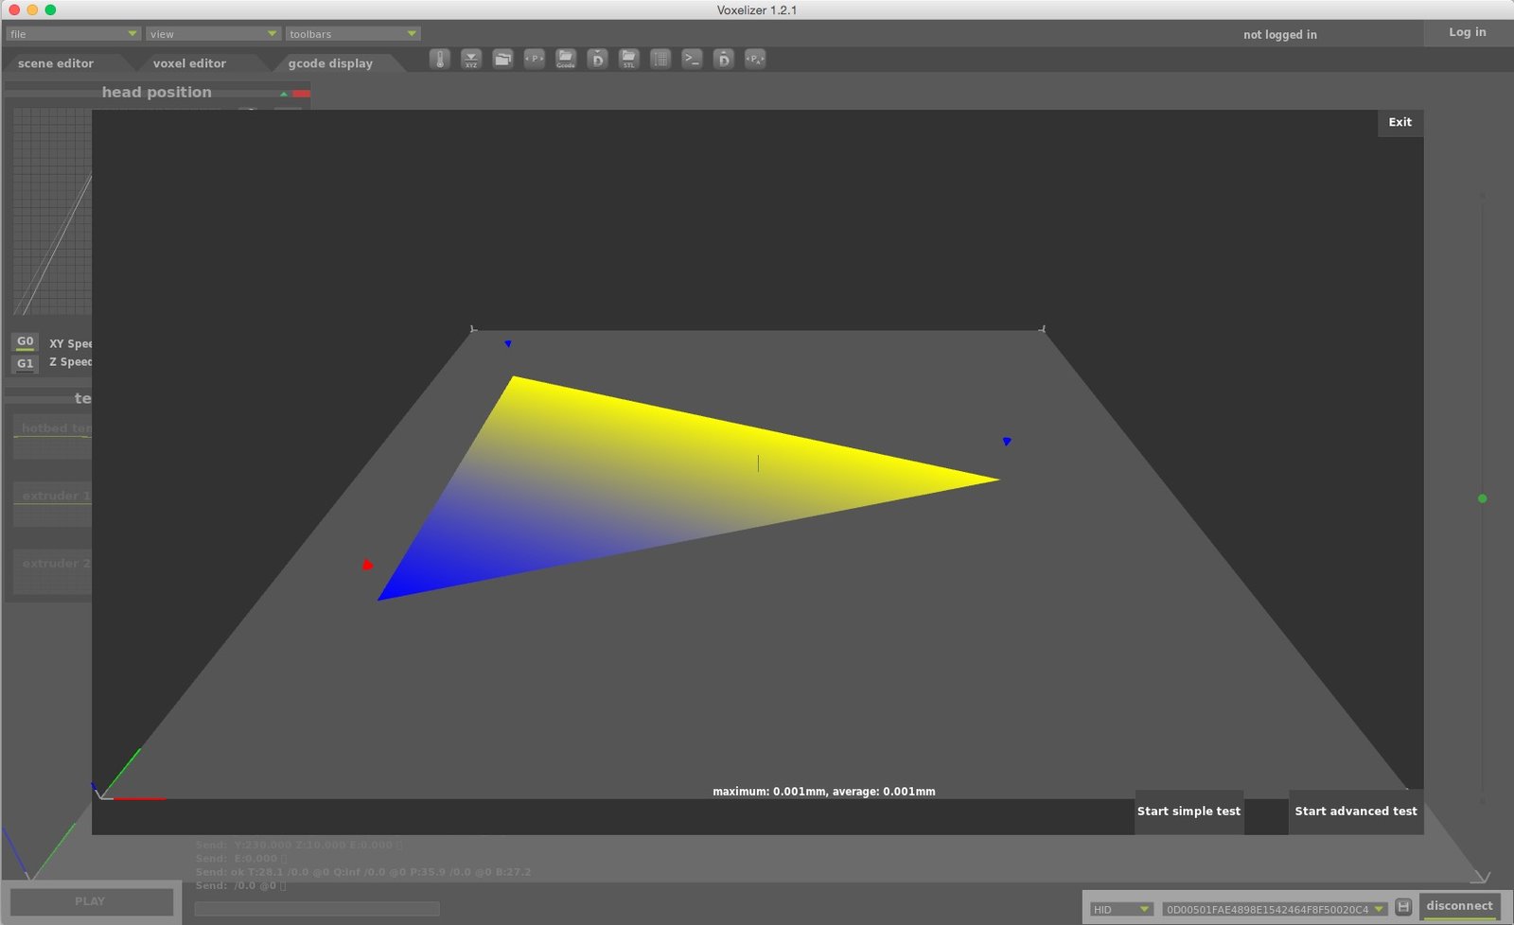Toggle the G1 movement mode
Viewport: 1514px width, 925px height.
click(26, 363)
